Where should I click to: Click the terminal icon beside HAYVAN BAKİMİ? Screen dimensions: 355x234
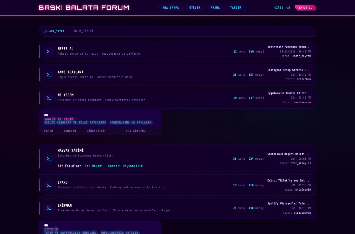click(49, 159)
